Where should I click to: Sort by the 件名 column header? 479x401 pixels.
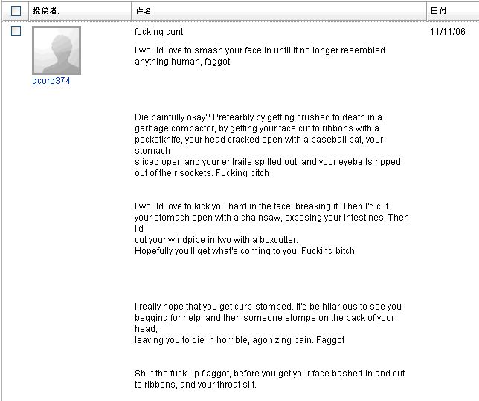pyautogui.click(x=144, y=11)
